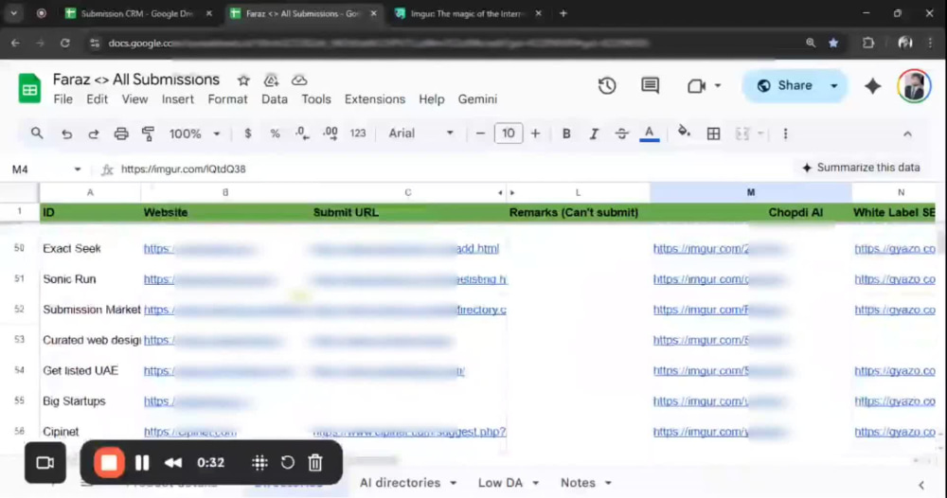The image size is (947, 498).
Task: Click the Share button
Action: [785, 86]
